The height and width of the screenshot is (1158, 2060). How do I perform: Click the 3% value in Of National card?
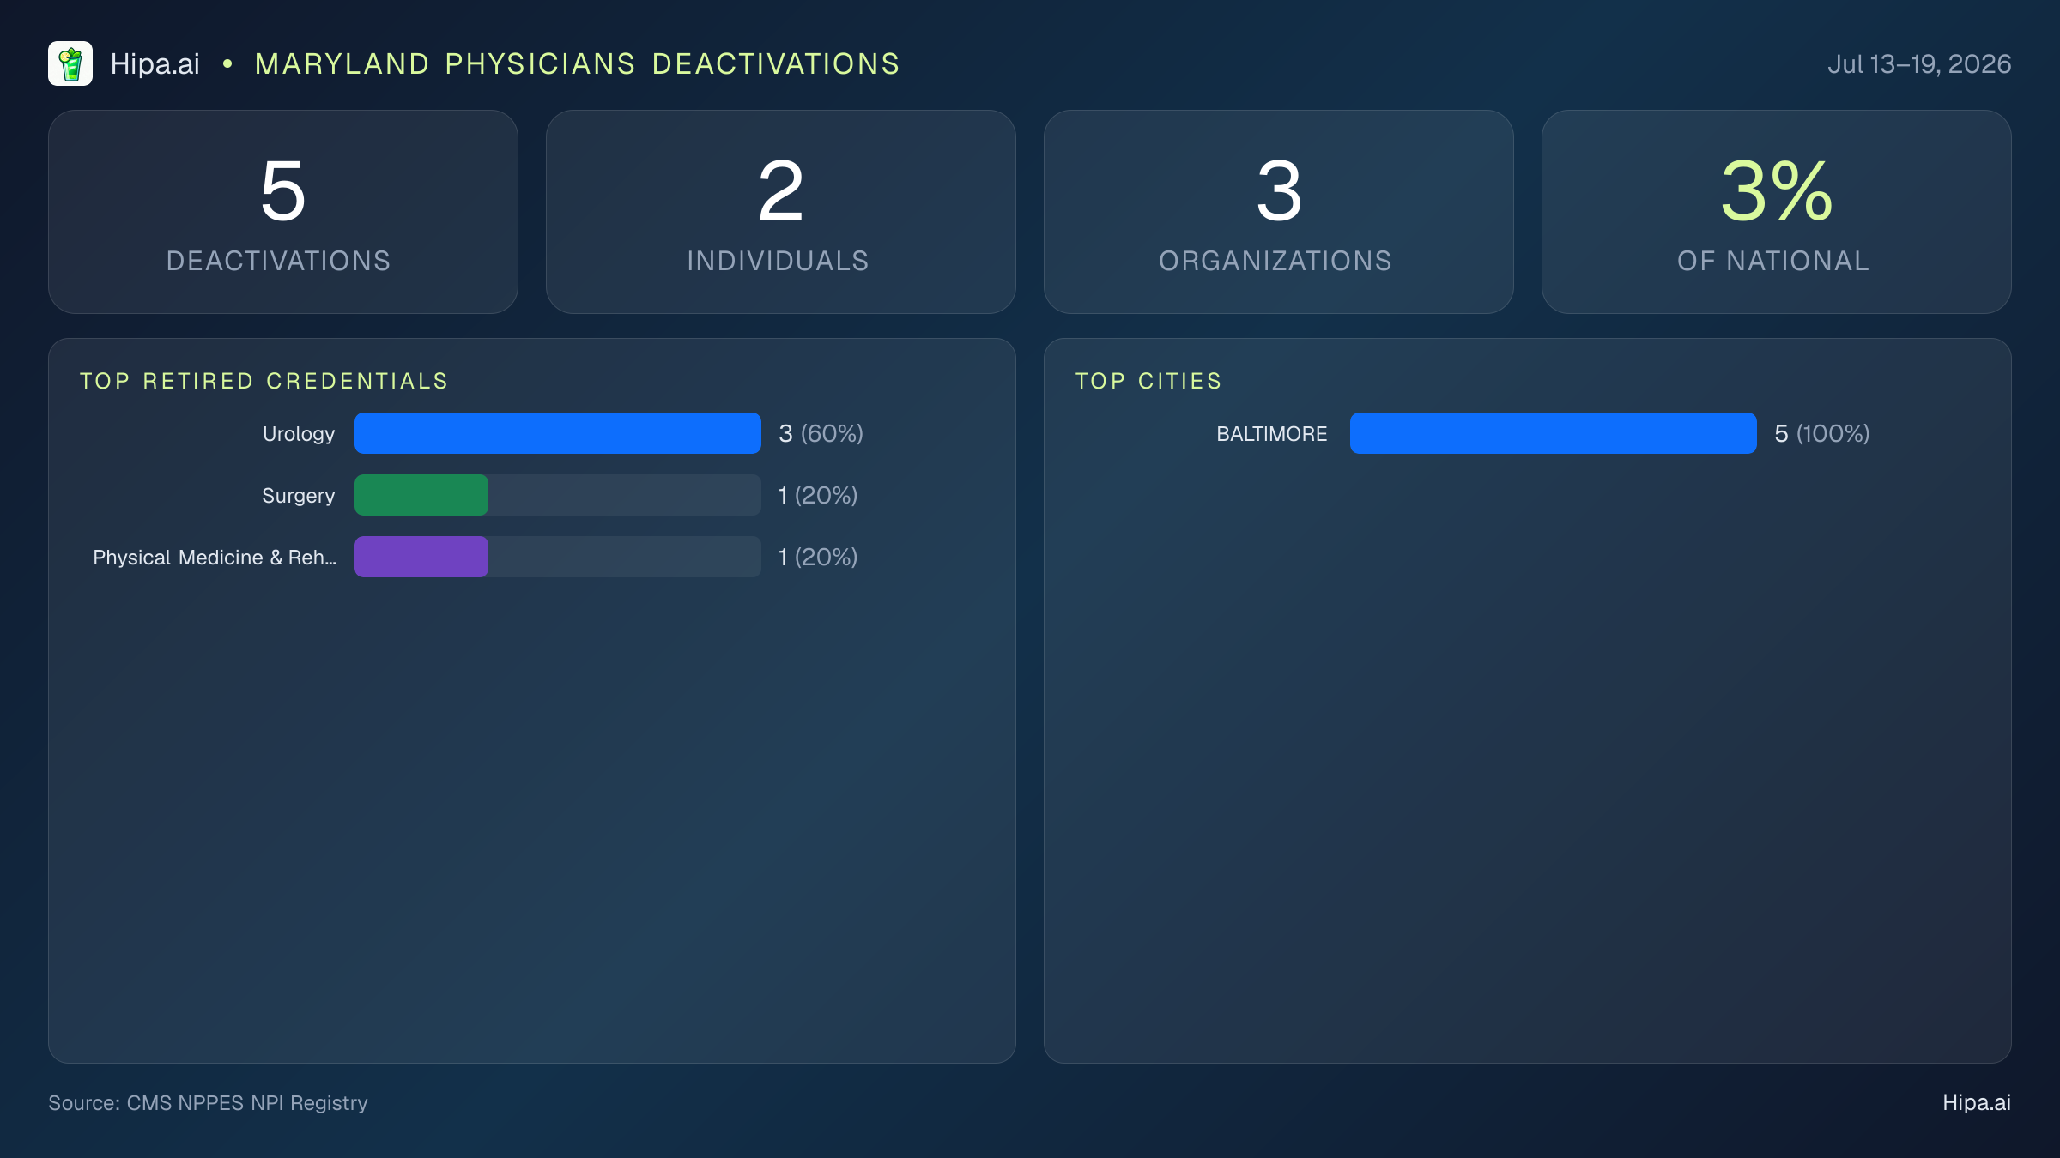tap(1777, 191)
